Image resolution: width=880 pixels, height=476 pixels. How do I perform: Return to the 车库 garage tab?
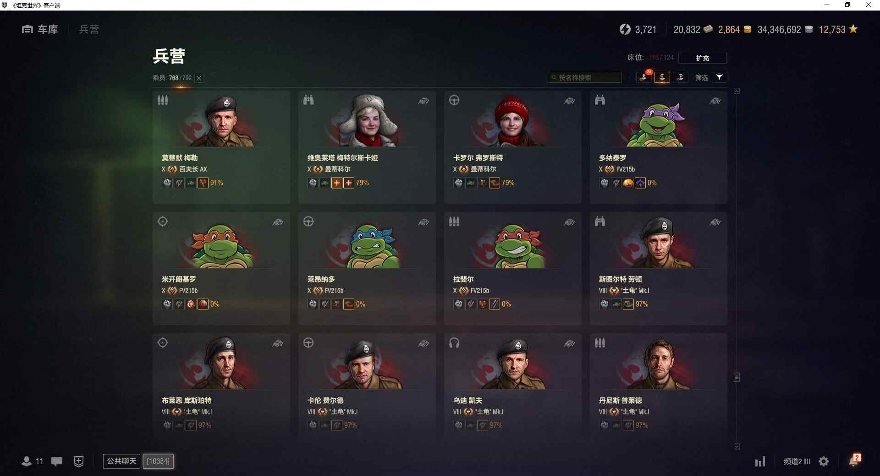pyautogui.click(x=40, y=29)
